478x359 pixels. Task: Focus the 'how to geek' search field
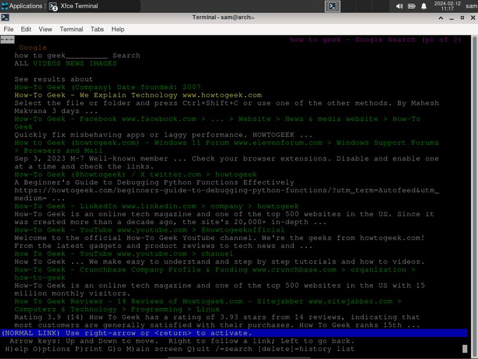61,56
